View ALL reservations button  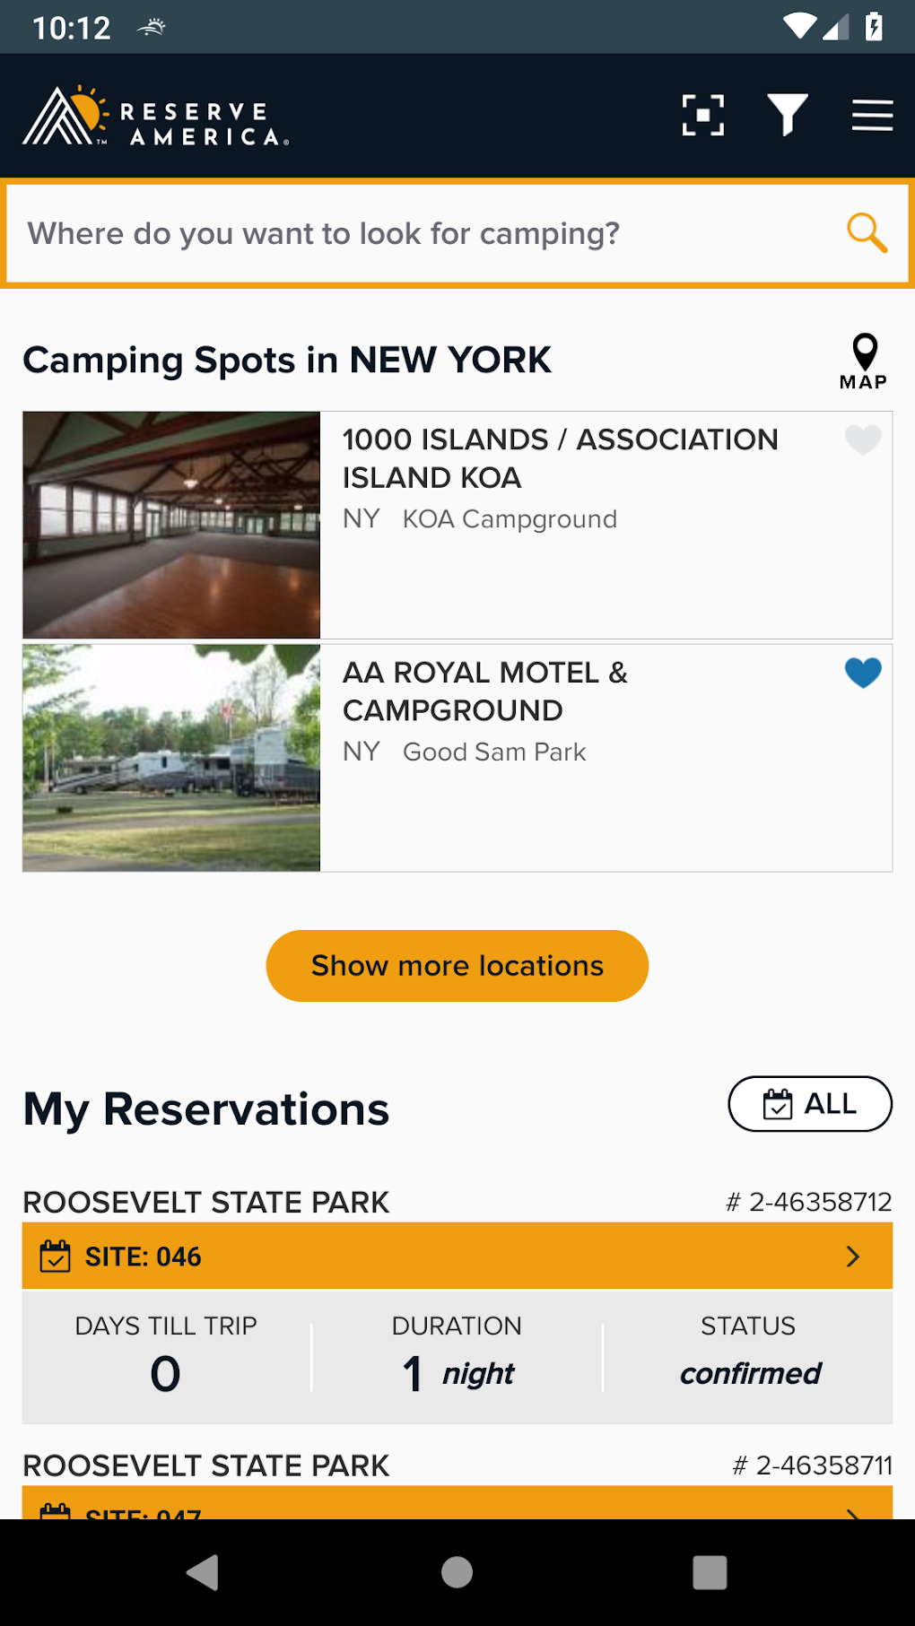(809, 1104)
